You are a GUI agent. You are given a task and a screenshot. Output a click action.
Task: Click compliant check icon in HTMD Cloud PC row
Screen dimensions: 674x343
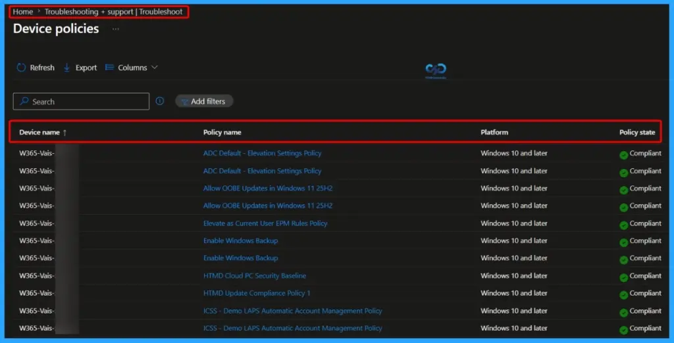pyautogui.click(x=624, y=277)
